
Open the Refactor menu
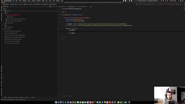pos(38,1)
